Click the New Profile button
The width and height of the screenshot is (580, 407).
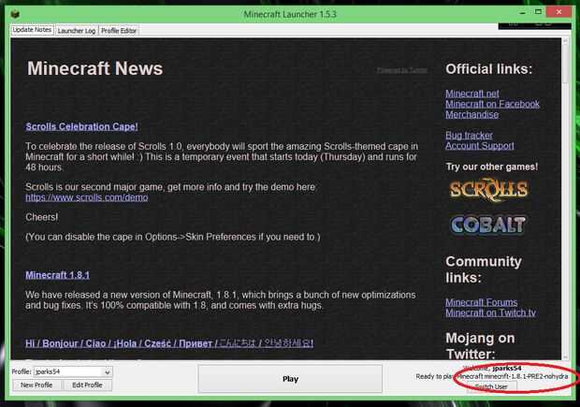[x=36, y=385]
